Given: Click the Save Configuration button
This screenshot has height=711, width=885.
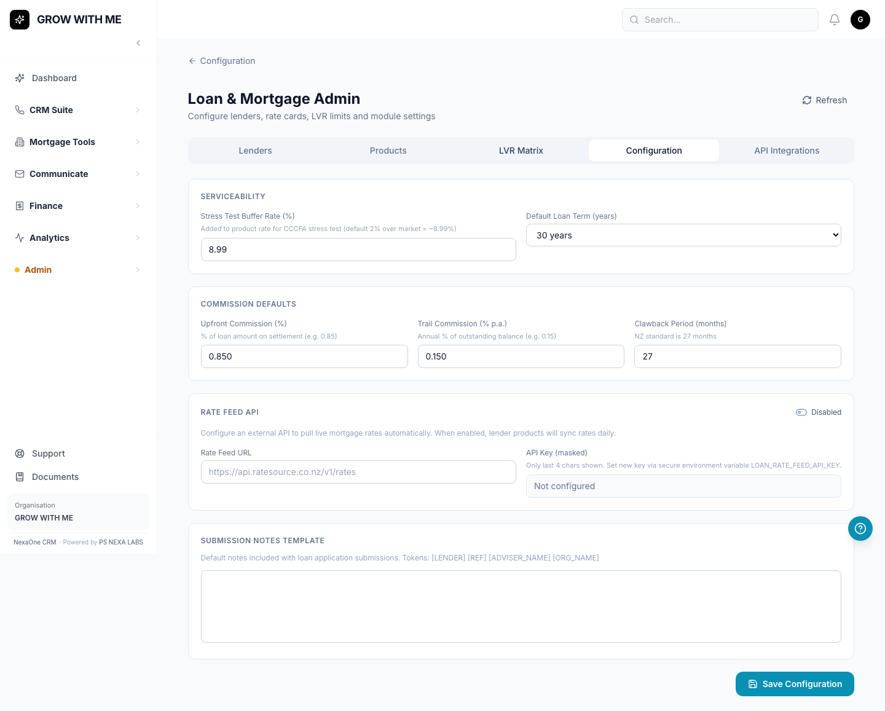Looking at the screenshot, I should coord(795,684).
